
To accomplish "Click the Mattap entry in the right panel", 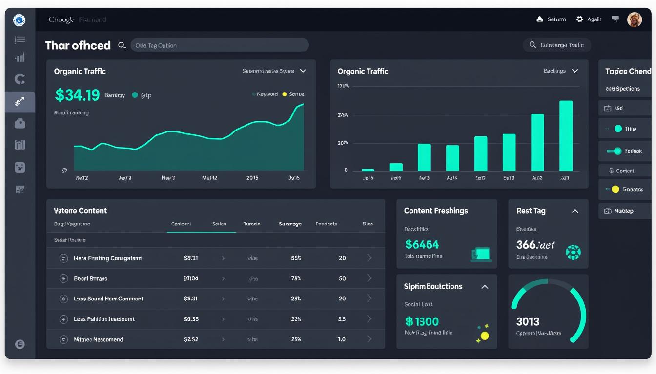I will tap(623, 210).
